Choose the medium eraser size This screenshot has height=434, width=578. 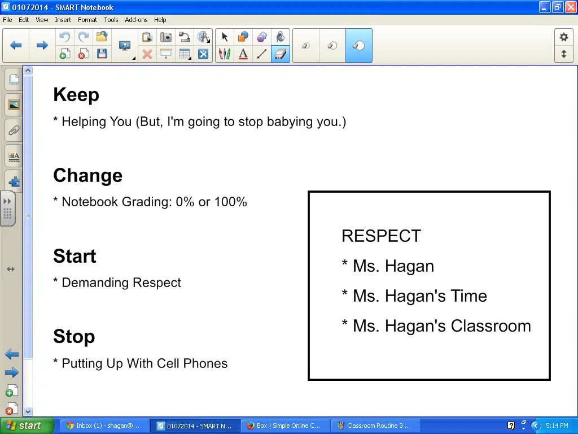click(332, 45)
